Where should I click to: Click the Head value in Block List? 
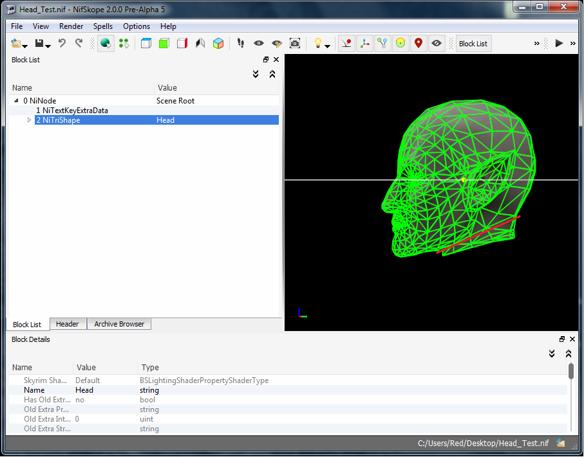[x=165, y=120]
